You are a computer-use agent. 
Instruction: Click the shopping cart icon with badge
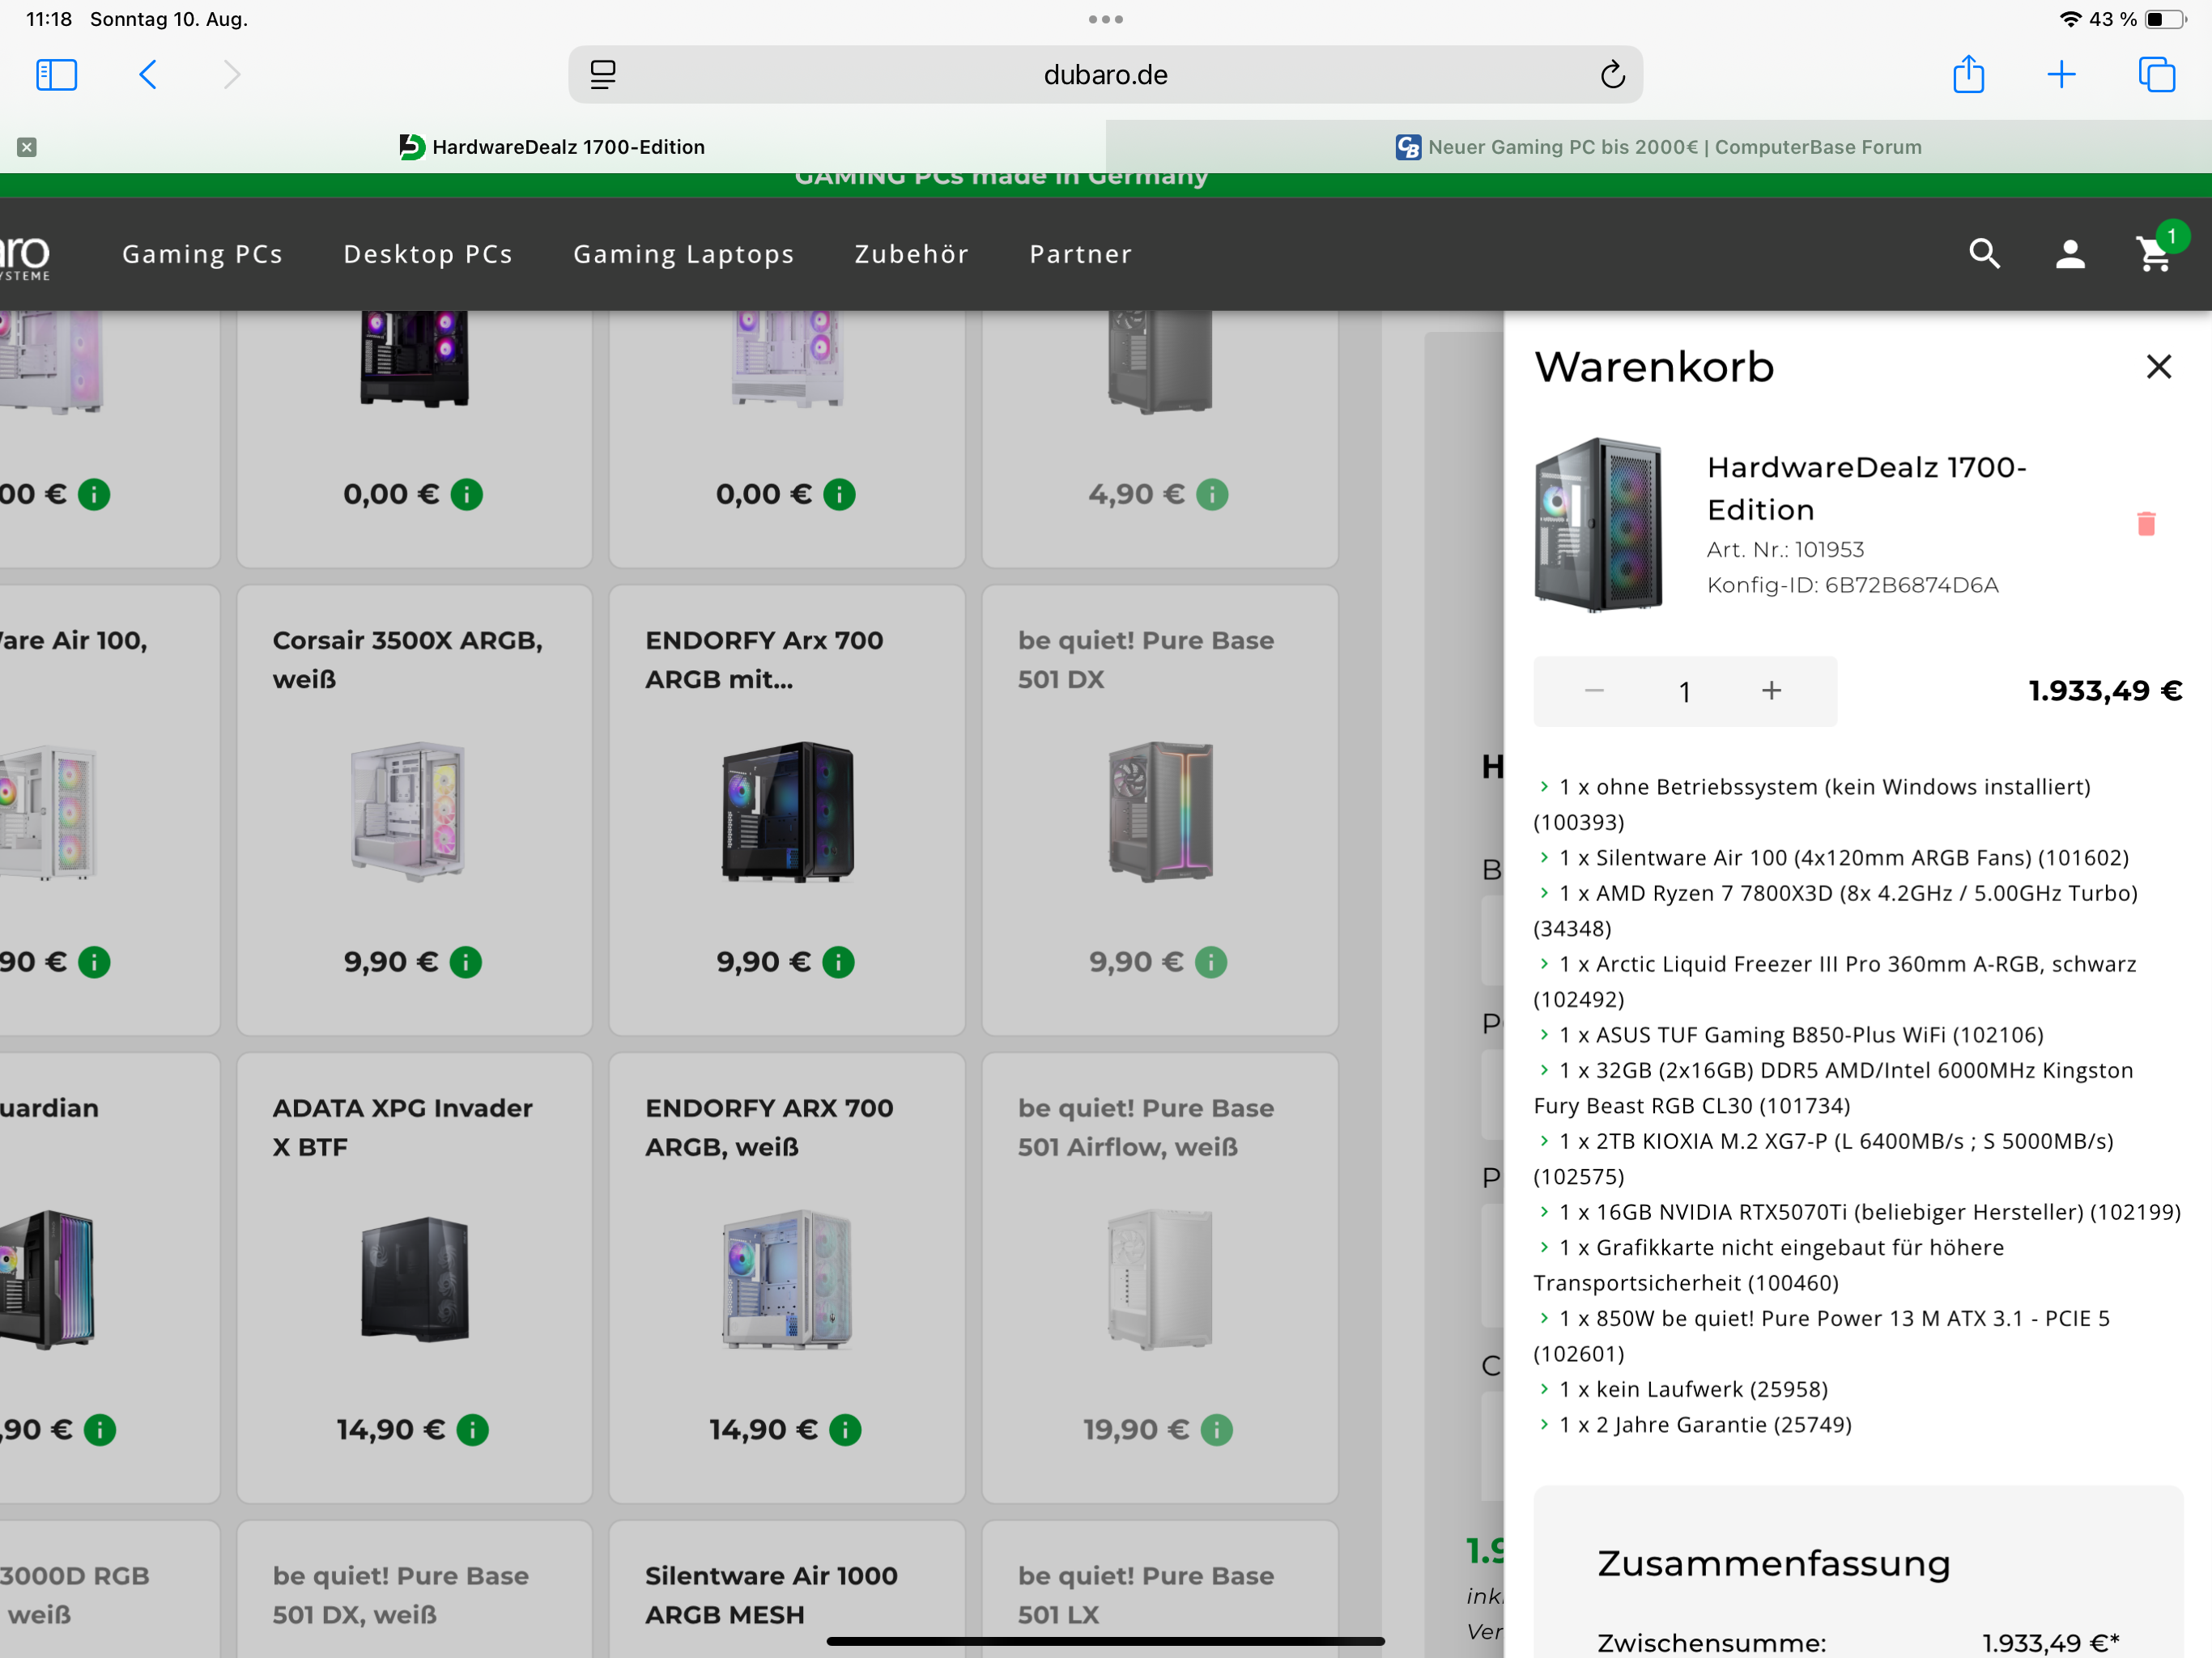(2152, 254)
